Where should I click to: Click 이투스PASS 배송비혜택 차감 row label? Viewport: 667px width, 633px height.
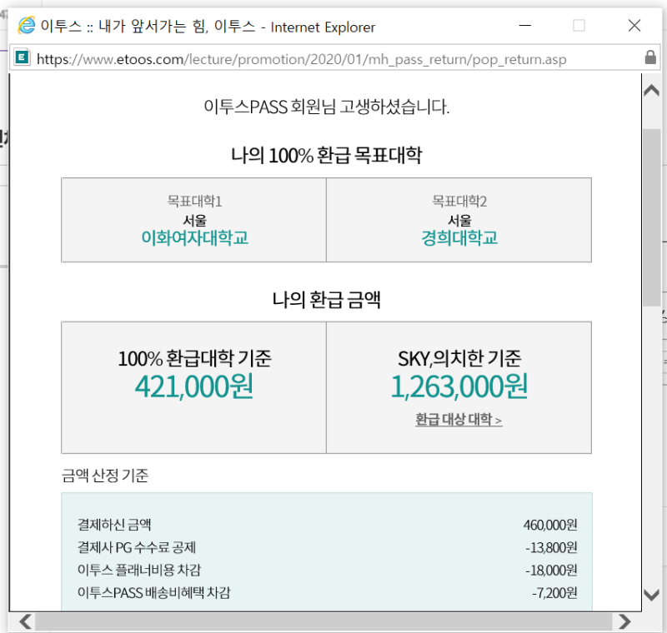coord(154,592)
